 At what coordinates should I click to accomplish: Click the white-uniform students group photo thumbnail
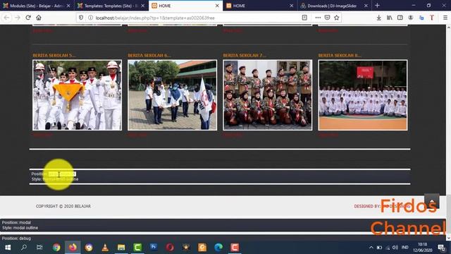click(363, 95)
